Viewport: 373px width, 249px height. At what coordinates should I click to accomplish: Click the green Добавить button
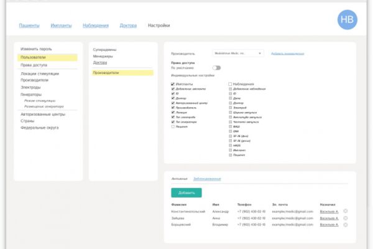(x=186, y=193)
